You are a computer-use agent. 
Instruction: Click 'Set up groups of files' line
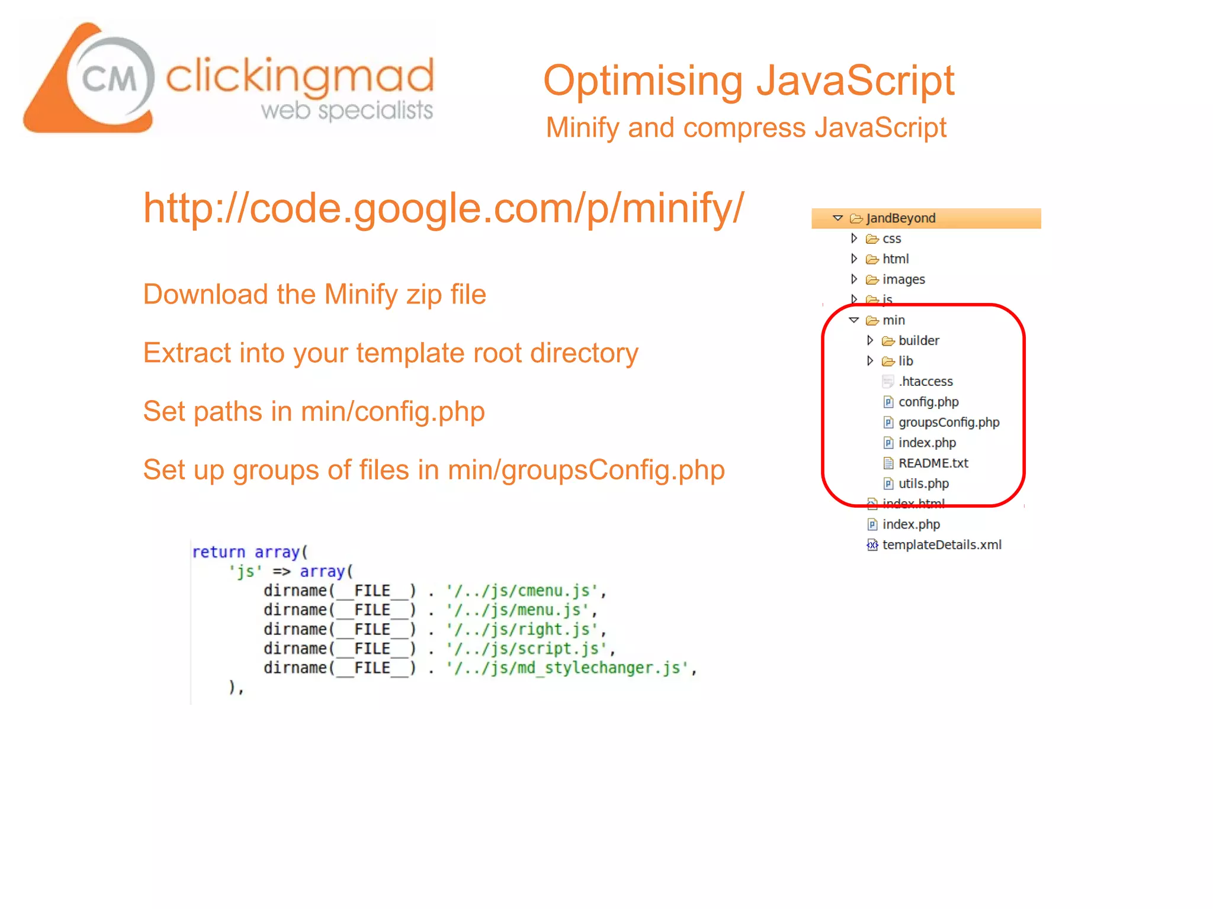click(x=434, y=470)
